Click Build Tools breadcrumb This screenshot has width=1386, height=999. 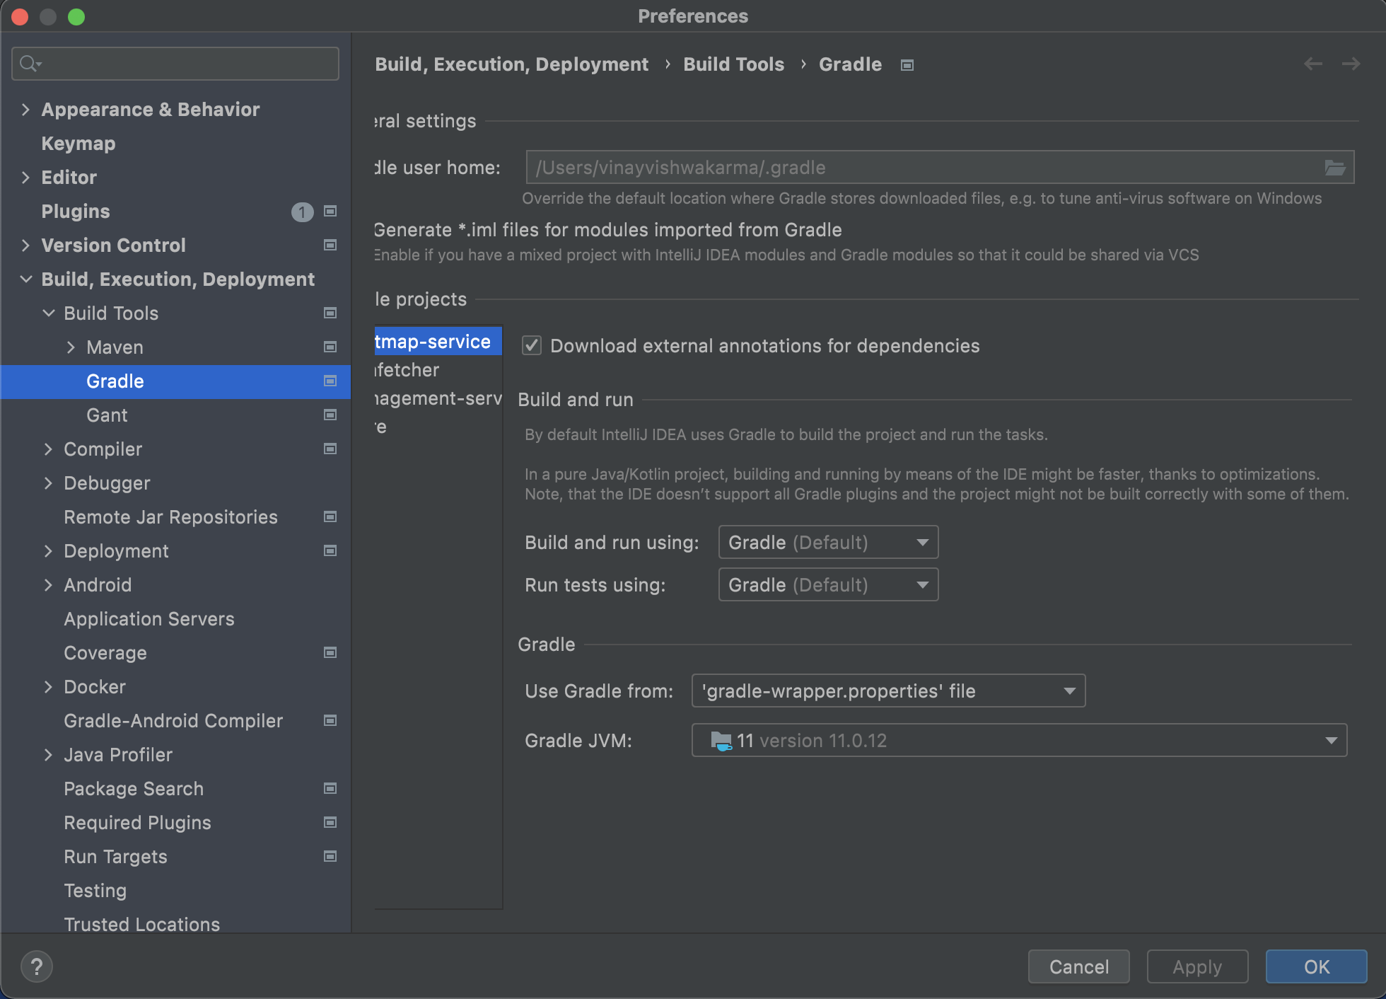pos(733,64)
